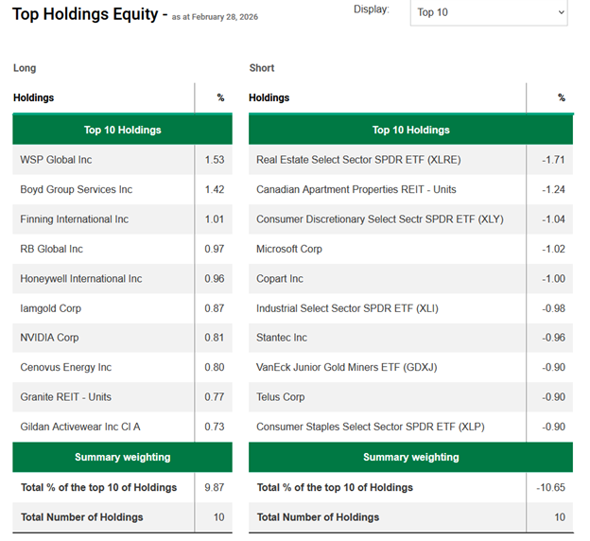Click the Long Top 10 Holdings green header
This screenshot has width=590, height=541.
pos(122,130)
